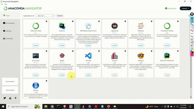Open gear options on DataLore card

[73, 21]
